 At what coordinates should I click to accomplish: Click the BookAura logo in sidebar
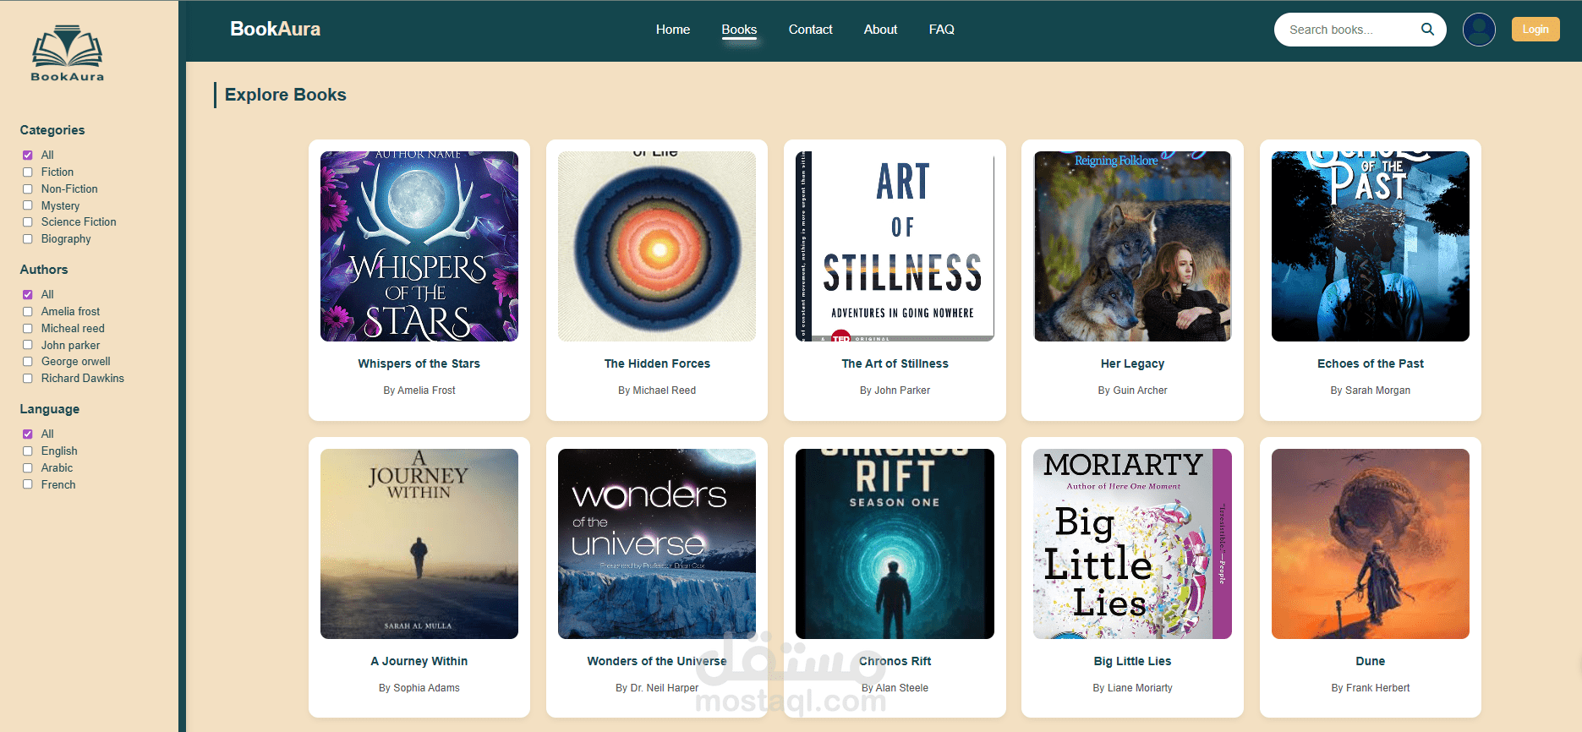pyautogui.click(x=68, y=53)
